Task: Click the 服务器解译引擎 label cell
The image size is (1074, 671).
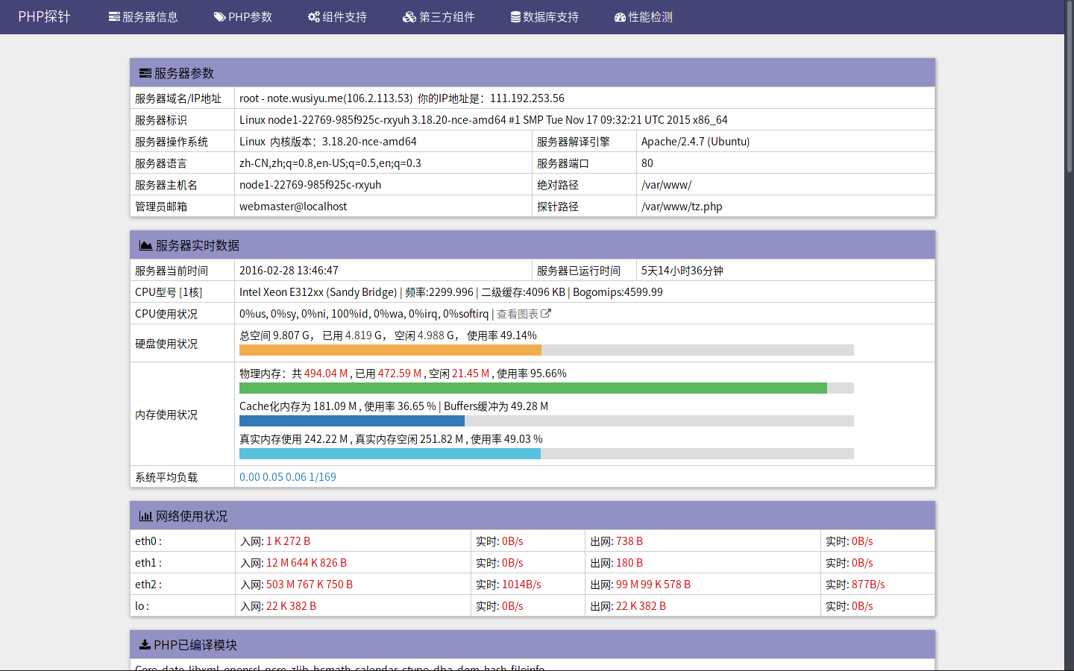Action: point(584,142)
